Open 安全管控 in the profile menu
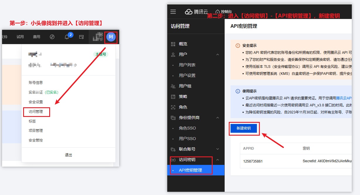Image resolution: width=360 pixels, height=195 pixels. tap(36, 140)
